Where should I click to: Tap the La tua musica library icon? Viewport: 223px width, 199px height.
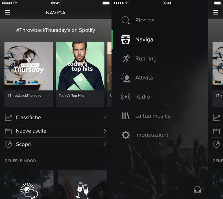tap(126, 116)
